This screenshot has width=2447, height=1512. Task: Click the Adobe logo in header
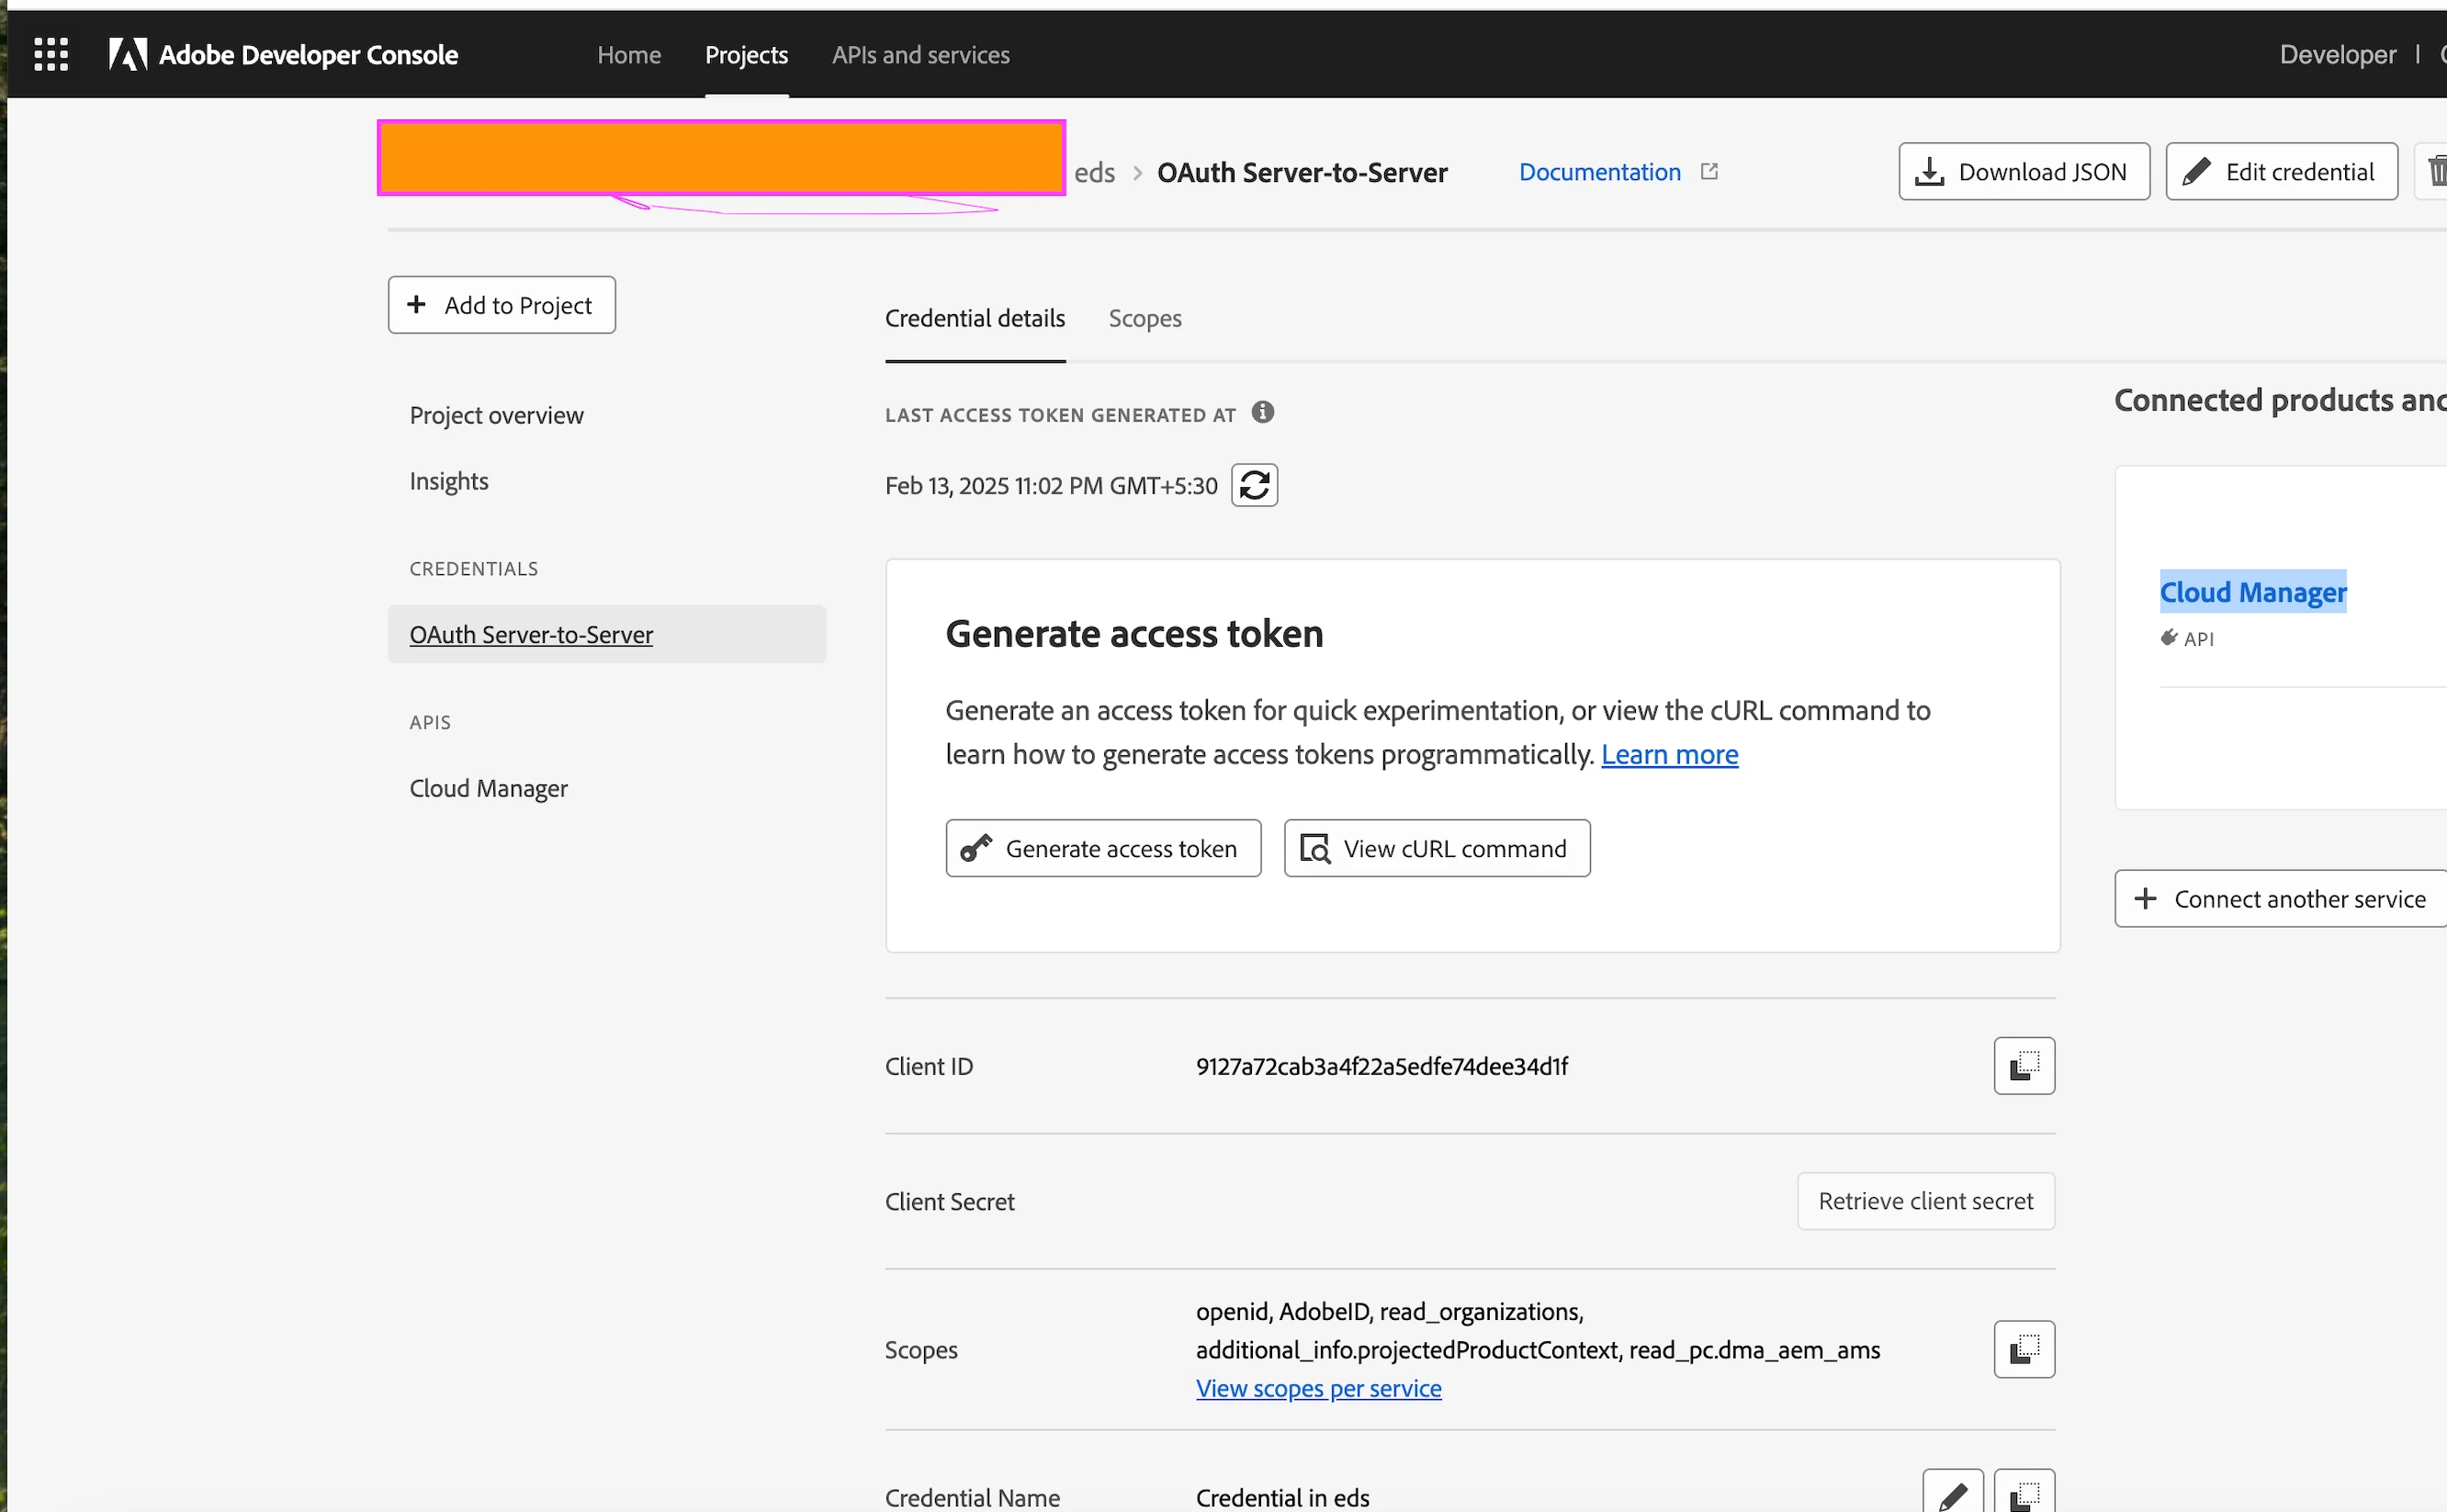tap(128, 54)
